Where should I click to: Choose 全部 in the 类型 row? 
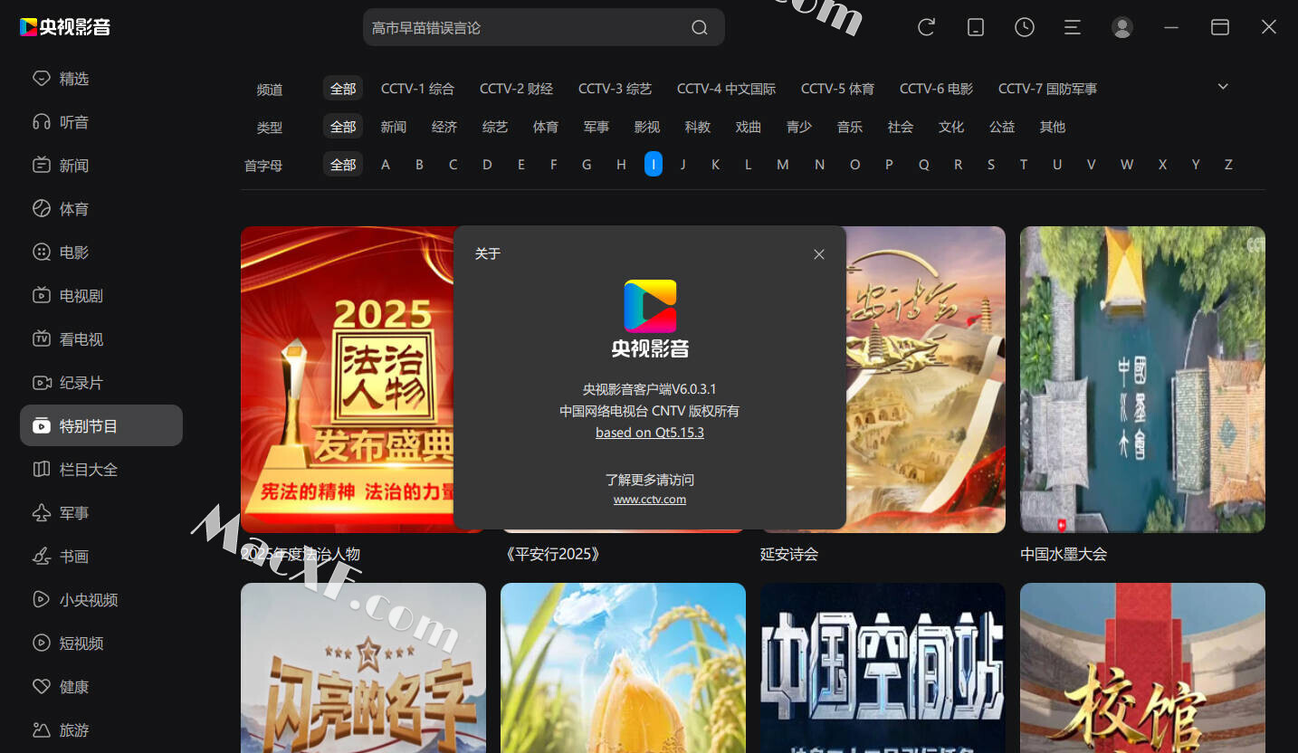343,127
